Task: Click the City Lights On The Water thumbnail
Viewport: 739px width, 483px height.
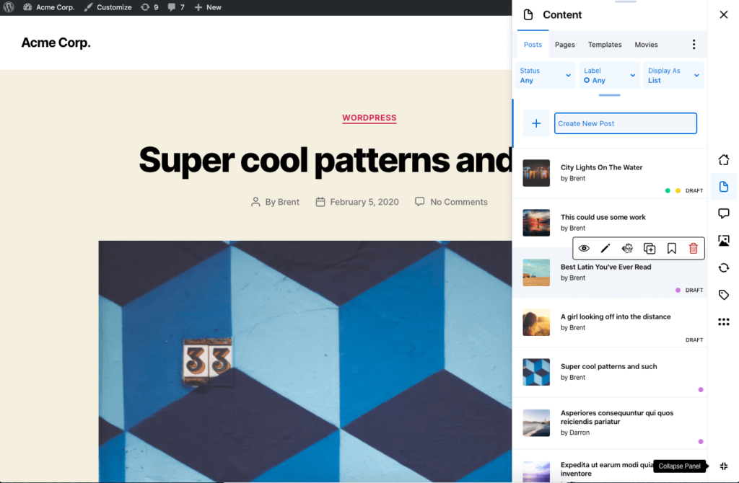Action: tap(536, 173)
